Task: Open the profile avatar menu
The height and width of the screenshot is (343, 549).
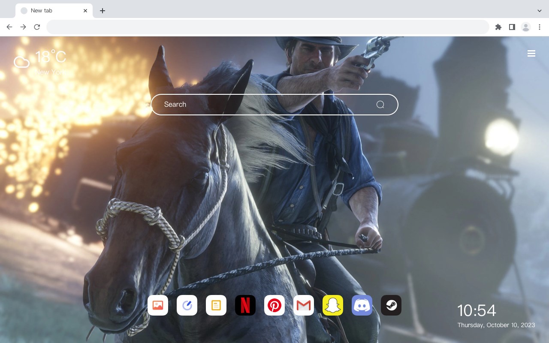Action: pos(526,27)
